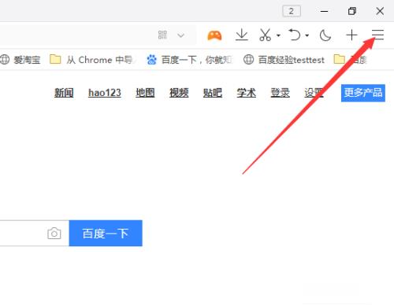This screenshot has height=306, width=394.
Task: Minimize the browser window
Action: (x=324, y=11)
